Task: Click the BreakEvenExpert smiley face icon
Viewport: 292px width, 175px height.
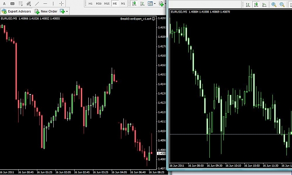Action: [x=153, y=19]
